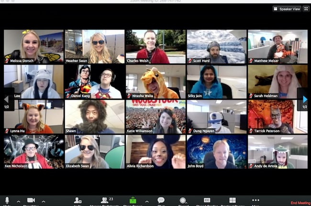The height and width of the screenshot is (206, 311).
Task: Start recording the meeting
Action: (183, 200)
